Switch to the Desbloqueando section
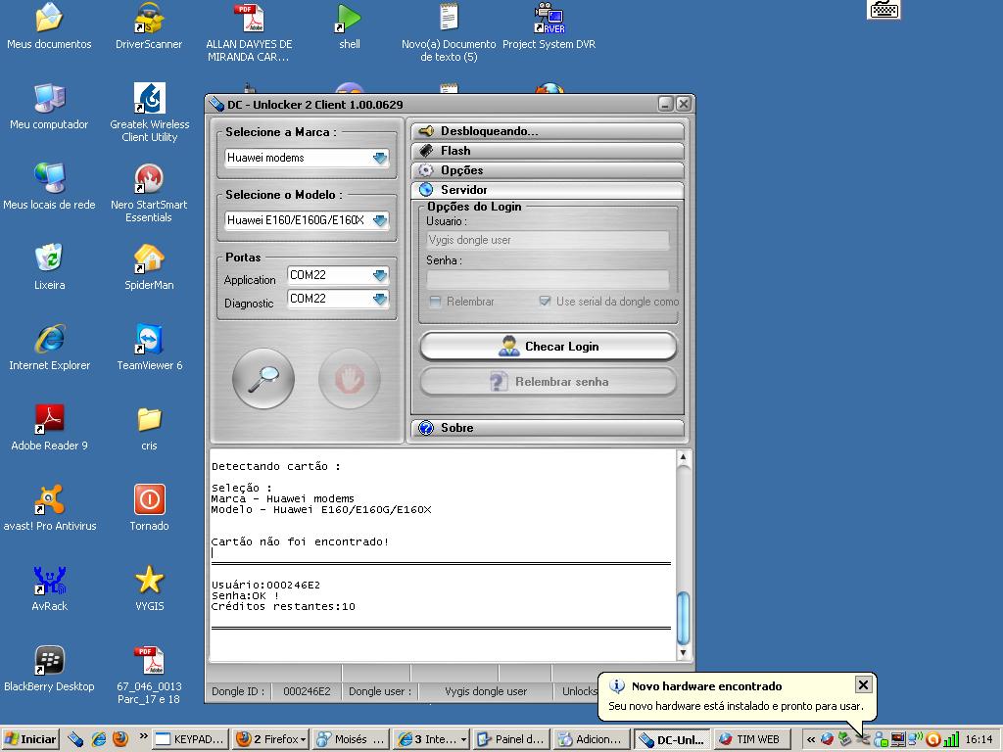Viewport: 1003px width, 752px height. click(548, 131)
